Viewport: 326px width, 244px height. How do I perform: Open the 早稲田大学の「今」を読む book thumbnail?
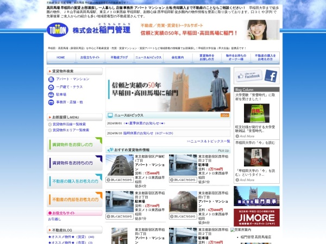tap(256, 157)
